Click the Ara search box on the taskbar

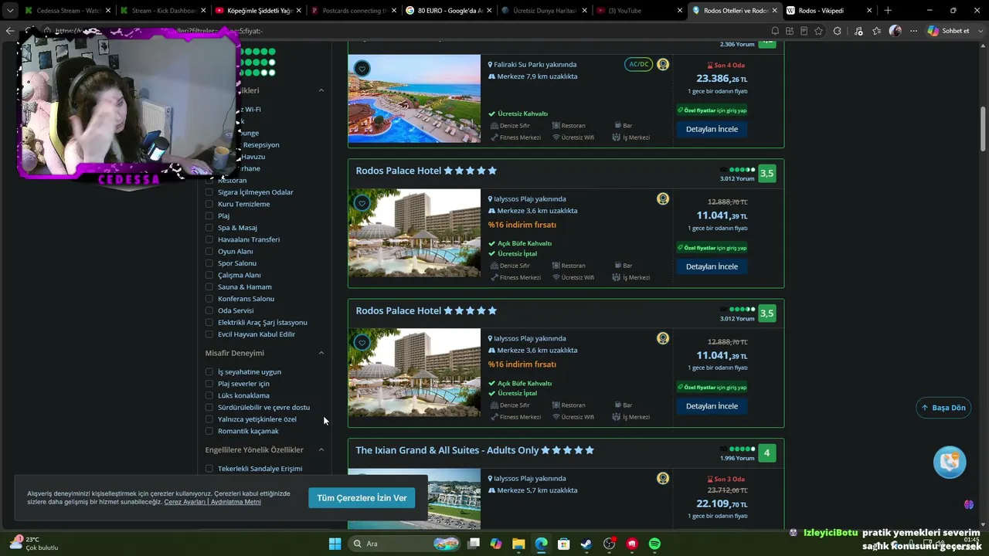(404, 544)
